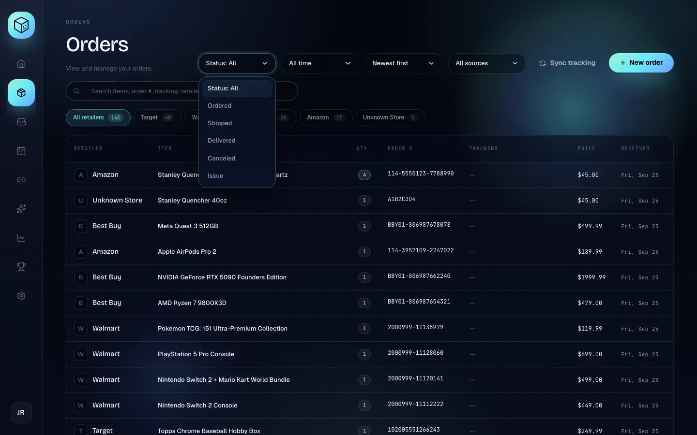This screenshot has width=697, height=435.
Task: Click price $699.00
Action: click(590, 354)
